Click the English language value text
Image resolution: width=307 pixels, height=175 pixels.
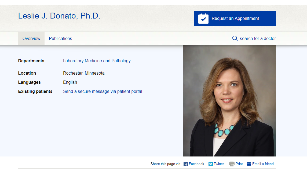coord(70,82)
